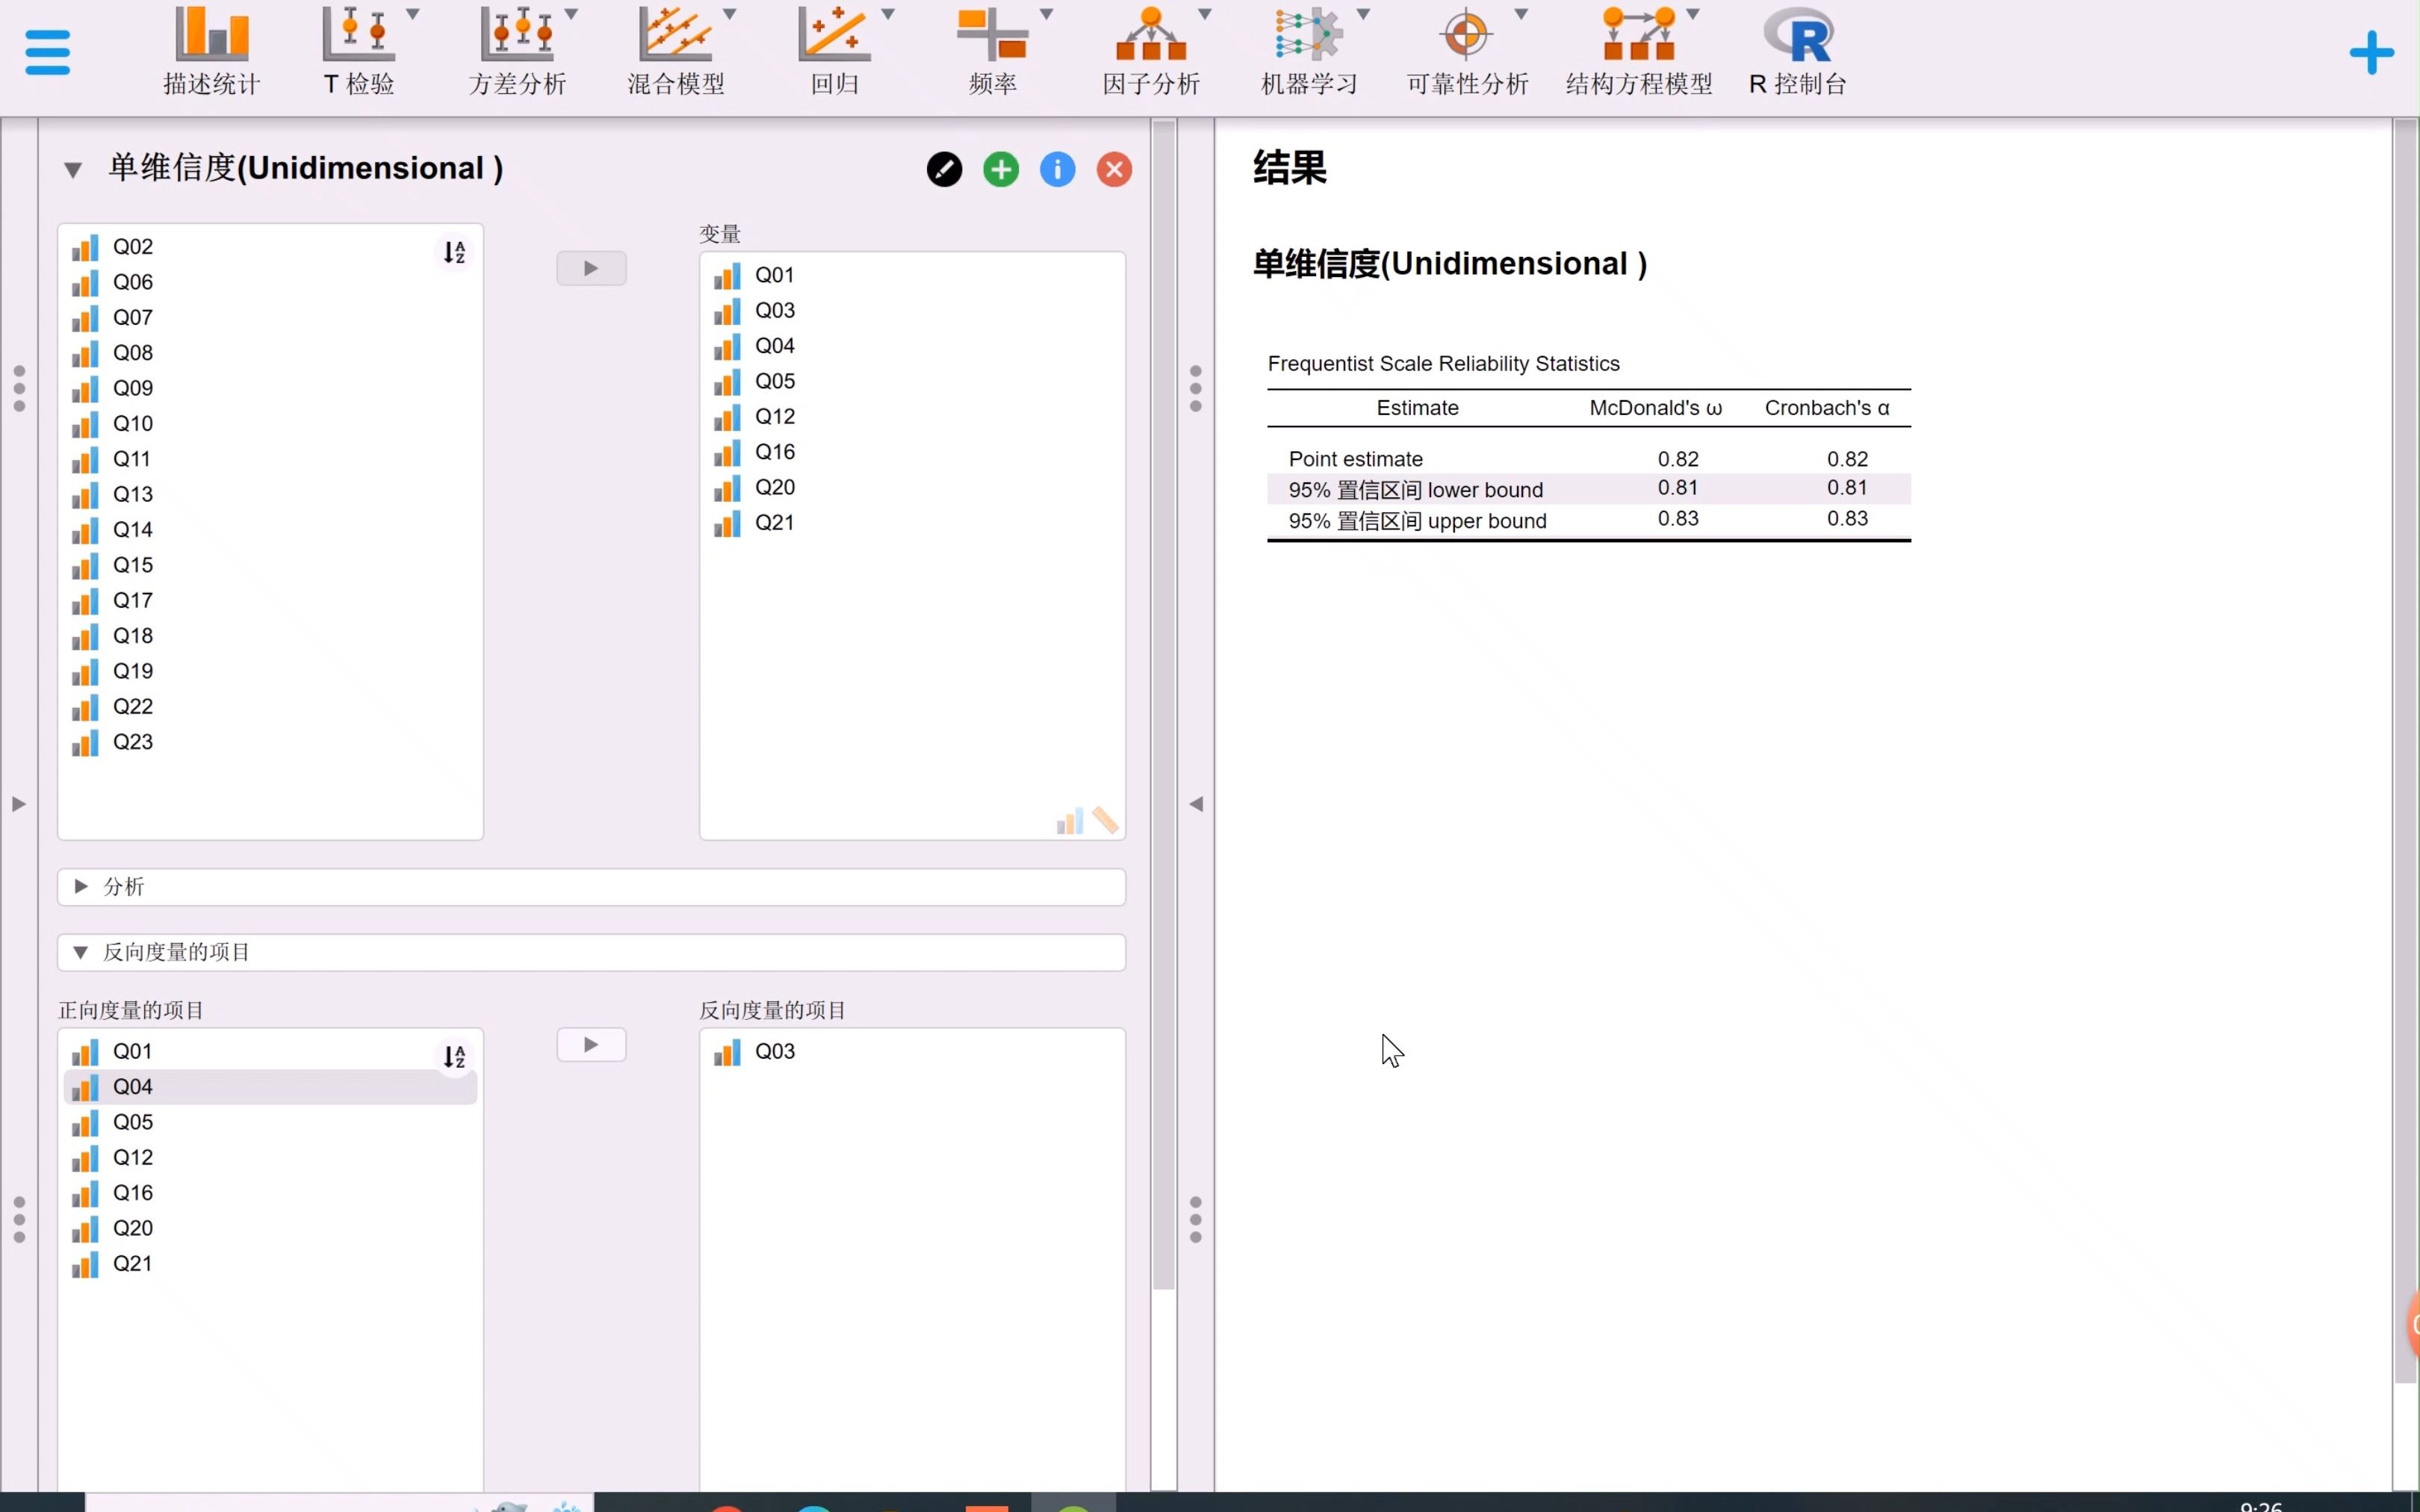Add a module with the plus icon
This screenshot has height=1512, width=2420.
[x=2371, y=53]
